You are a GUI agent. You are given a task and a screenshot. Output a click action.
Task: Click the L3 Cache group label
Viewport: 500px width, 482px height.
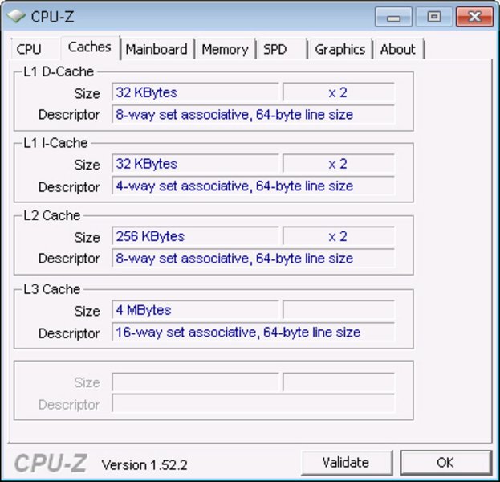(x=52, y=289)
